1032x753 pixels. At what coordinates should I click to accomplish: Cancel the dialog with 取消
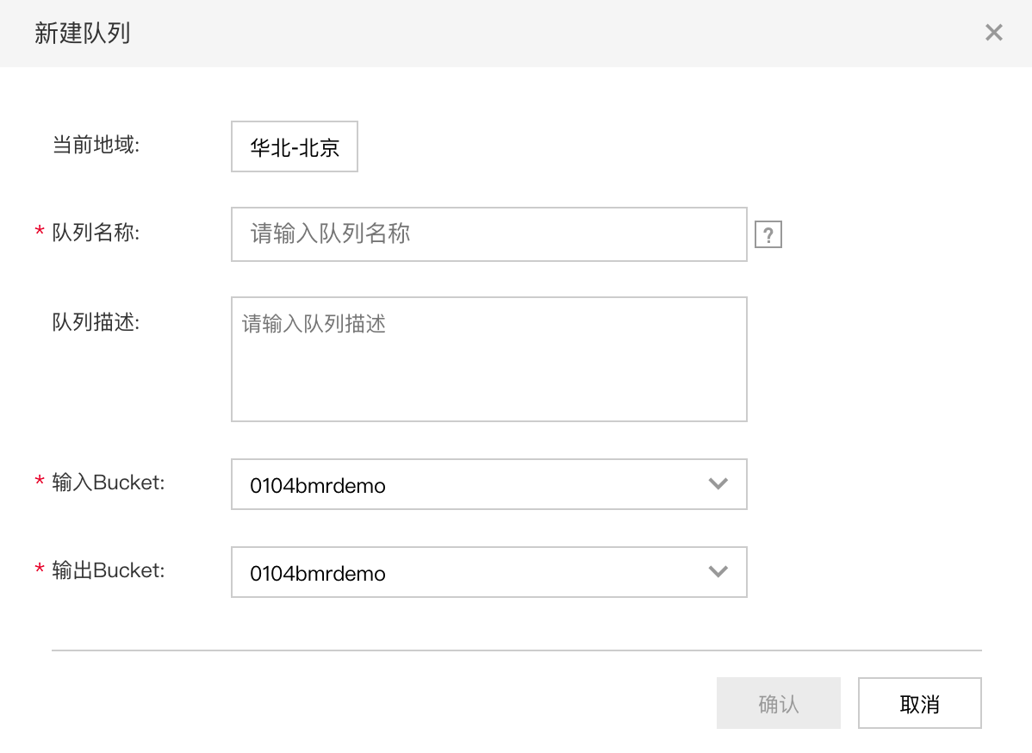(x=919, y=704)
